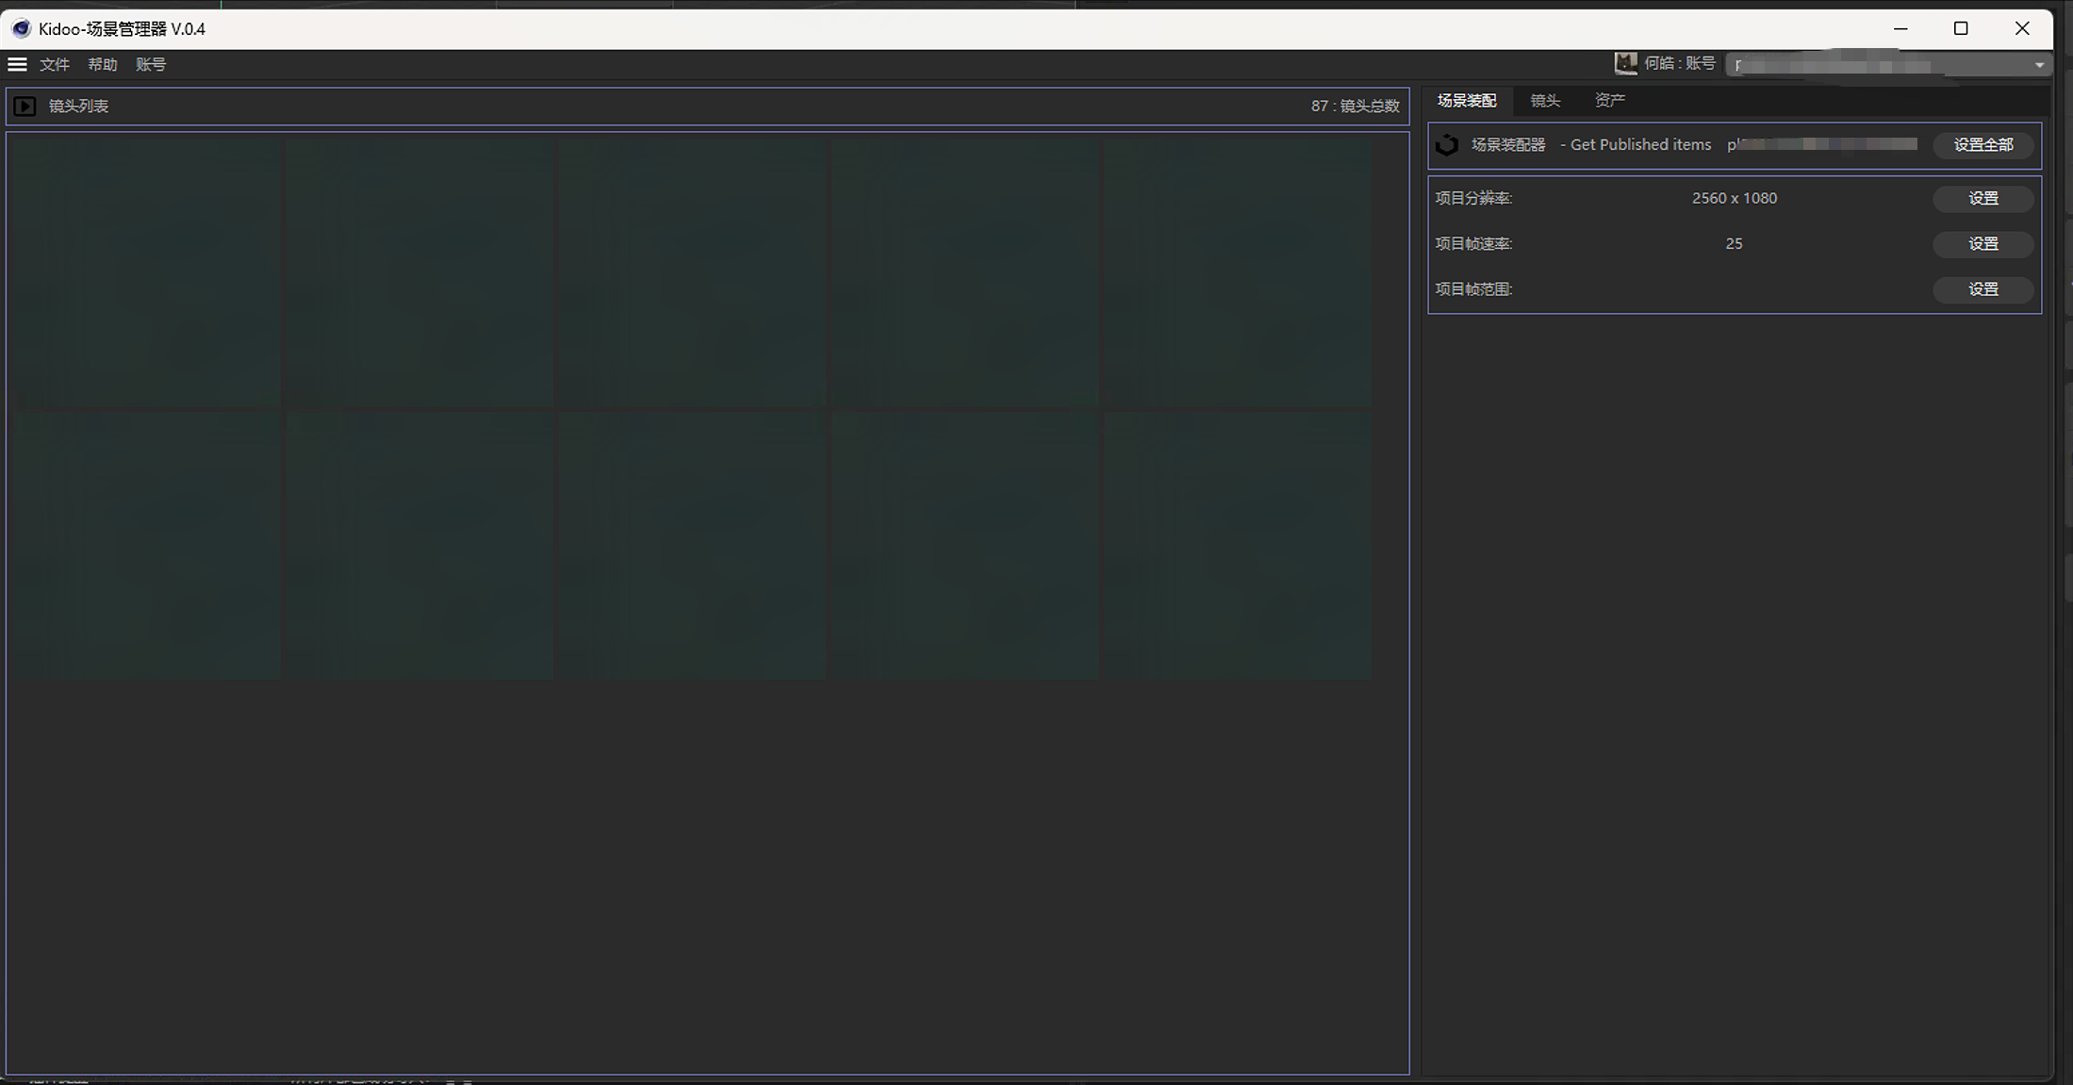Click the blurred account combo box field
2073x1085 pixels.
tap(1876, 65)
